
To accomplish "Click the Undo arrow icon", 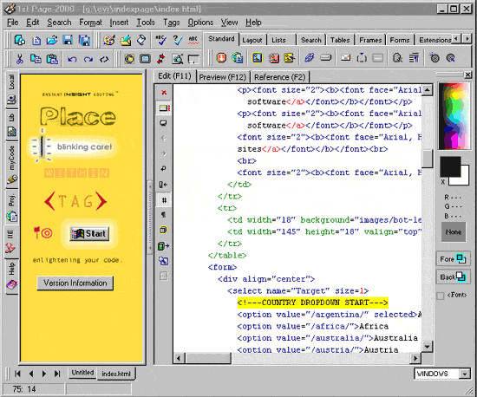I will tap(72, 59).
